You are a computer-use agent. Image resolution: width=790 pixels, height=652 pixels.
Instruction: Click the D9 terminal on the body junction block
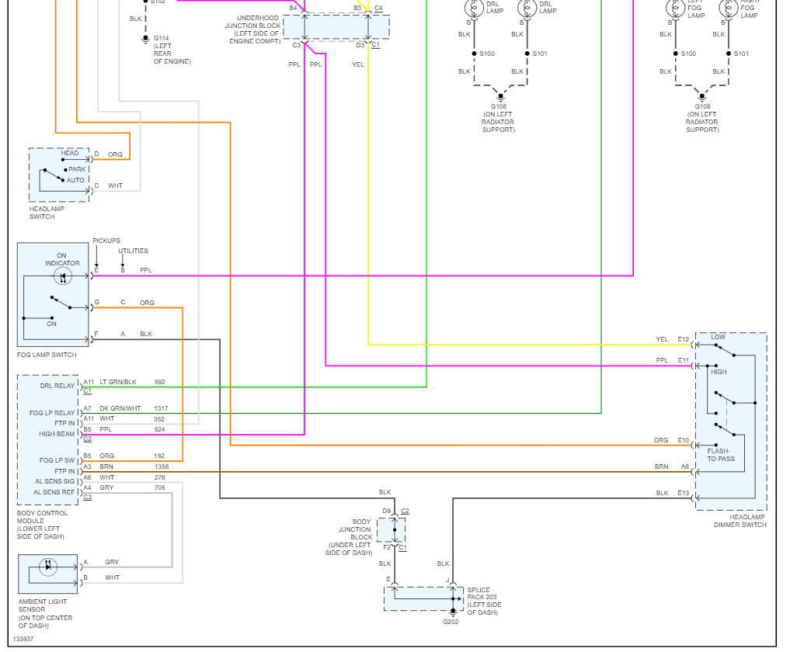click(x=386, y=511)
